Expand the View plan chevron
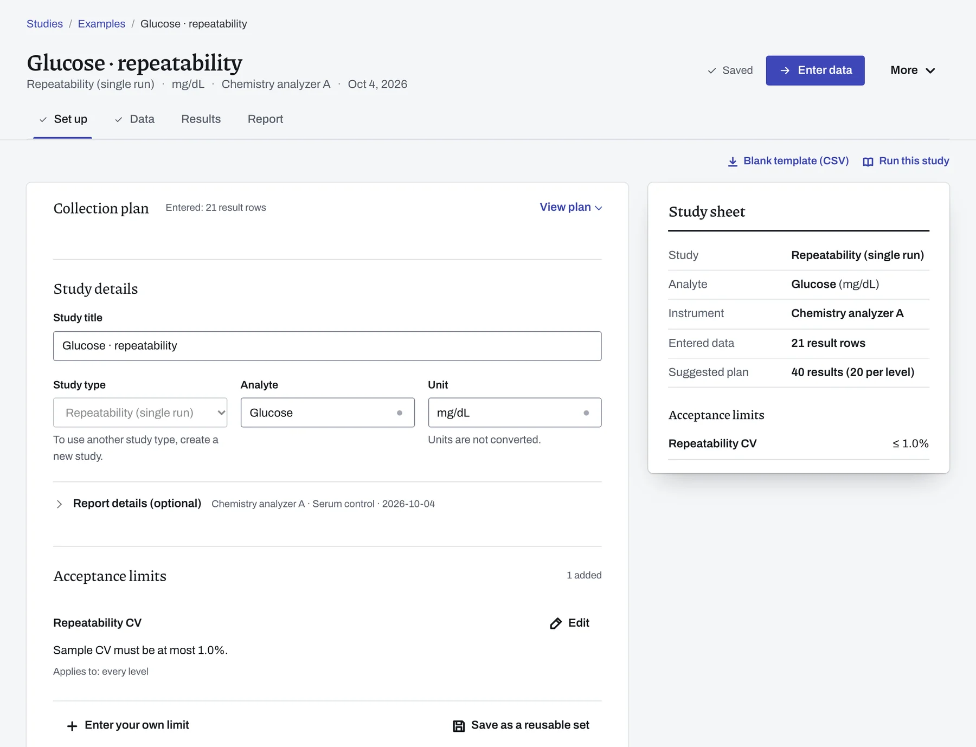The image size is (976, 747). coord(598,208)
